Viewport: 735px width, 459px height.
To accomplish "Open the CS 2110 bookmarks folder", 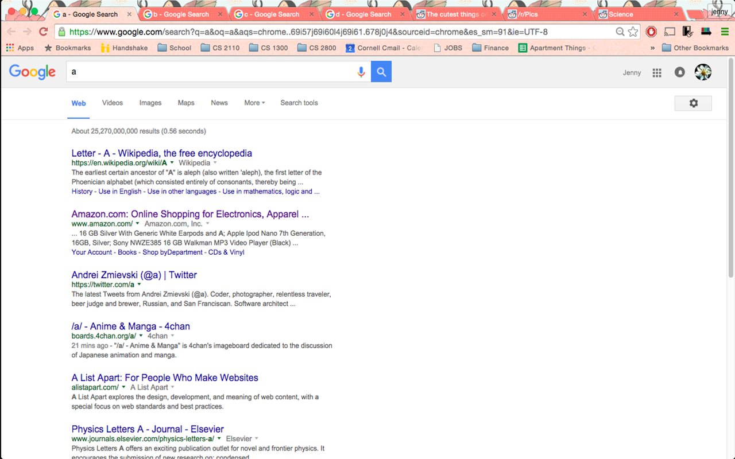I will tap(220, 48).
